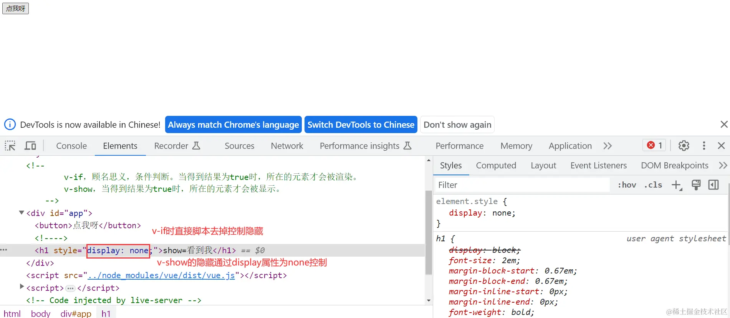
Task: Click the Elements panel scroll-up arrow
Action: pos(429,160)
